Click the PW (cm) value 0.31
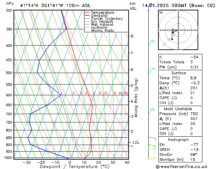This screenshot has width=218, height=169. click(194, 67)
